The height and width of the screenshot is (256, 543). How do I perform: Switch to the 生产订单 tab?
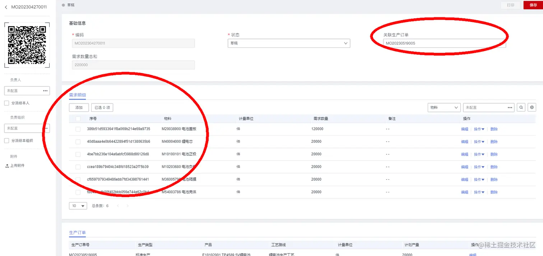(x=78, y=233)
